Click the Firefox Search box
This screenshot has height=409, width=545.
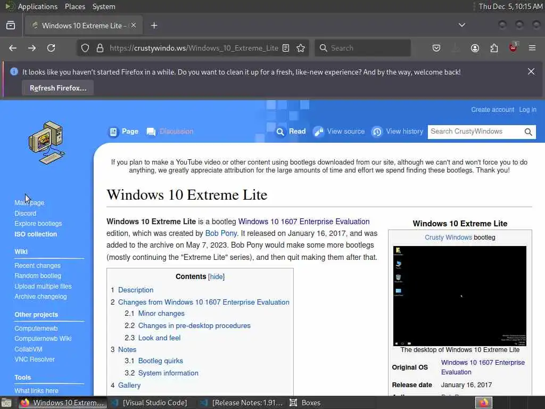(362, 48)
